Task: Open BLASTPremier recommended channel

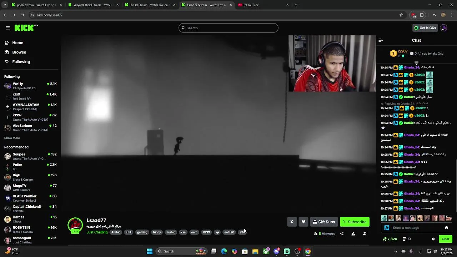Action: coord(30,198)
